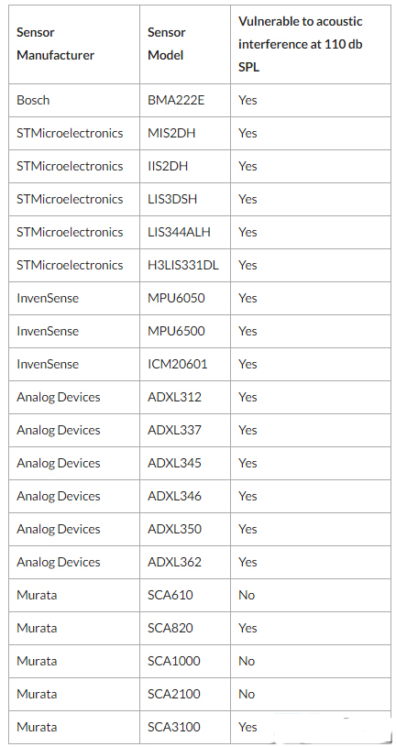Viewport: 396px width, 747px height.
Task: Select the MPU6050 model cell
Action: tap(176, 298)
